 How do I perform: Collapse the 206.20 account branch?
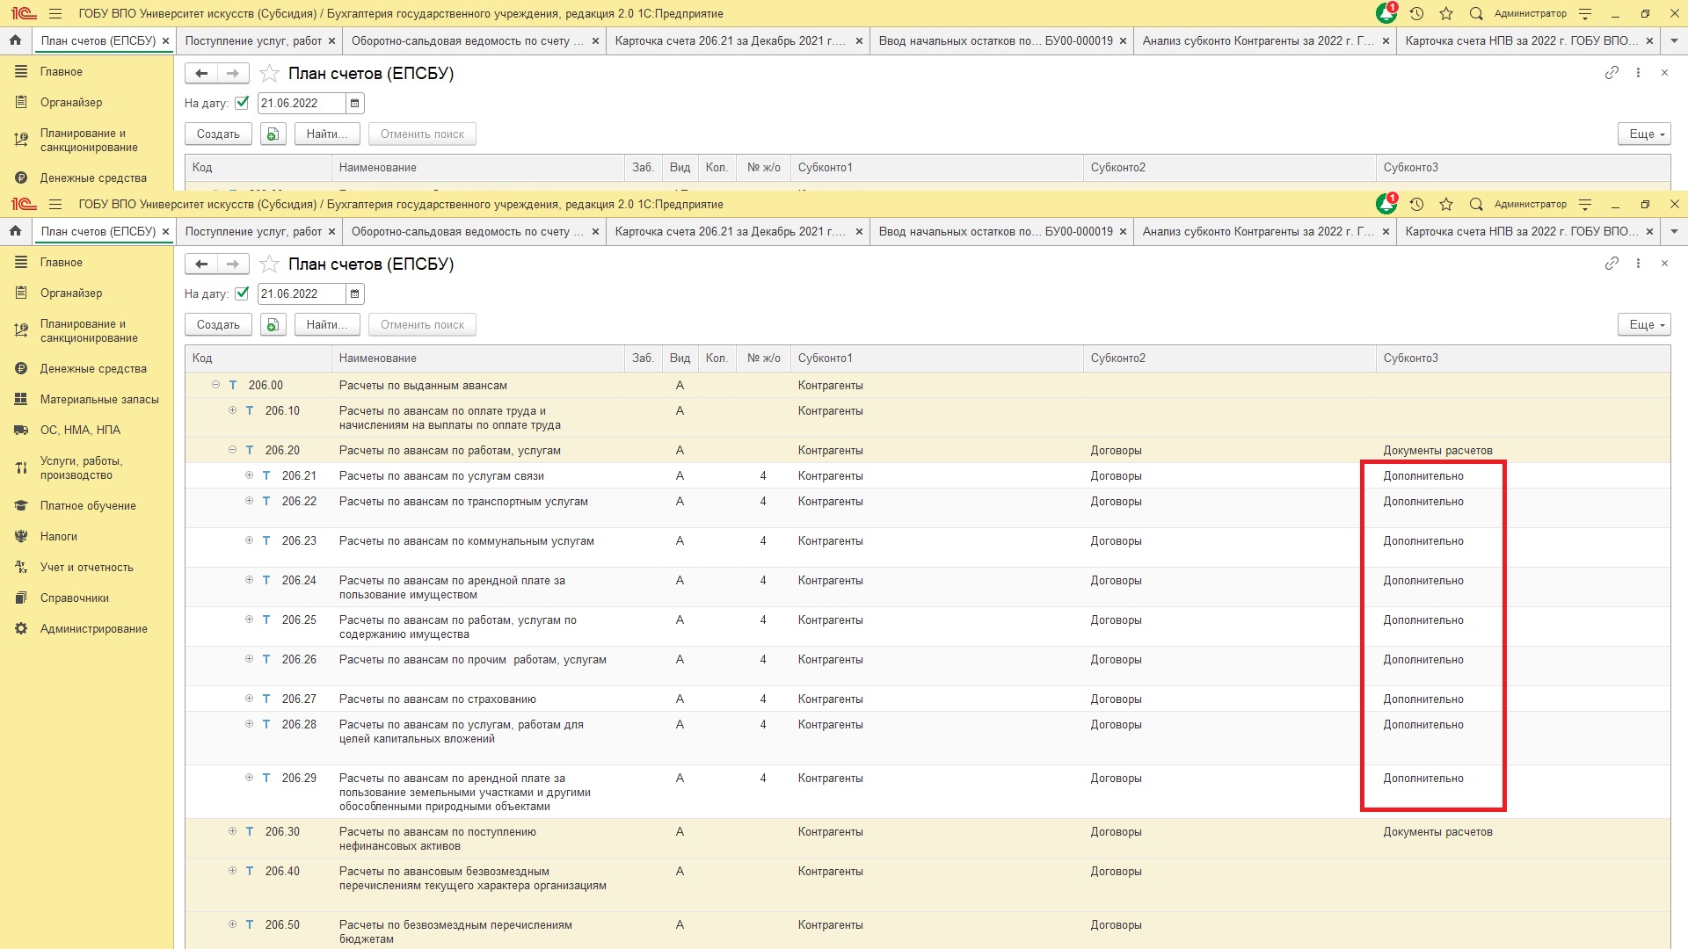(232, 450)
